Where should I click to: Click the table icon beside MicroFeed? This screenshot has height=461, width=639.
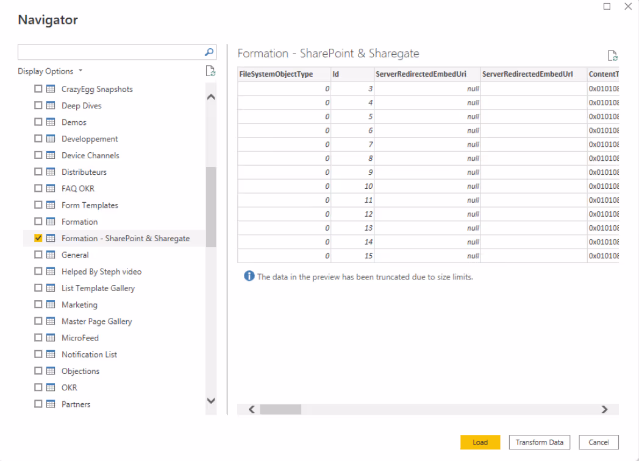click(x=51, y=338)
